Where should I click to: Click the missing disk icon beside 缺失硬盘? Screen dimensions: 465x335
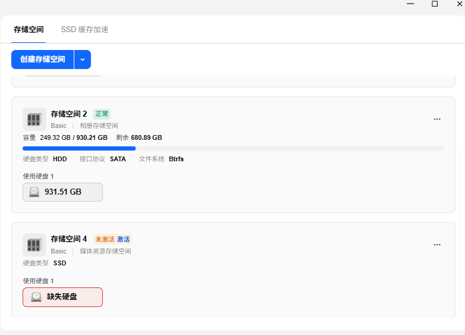click(x=36, y=297)
